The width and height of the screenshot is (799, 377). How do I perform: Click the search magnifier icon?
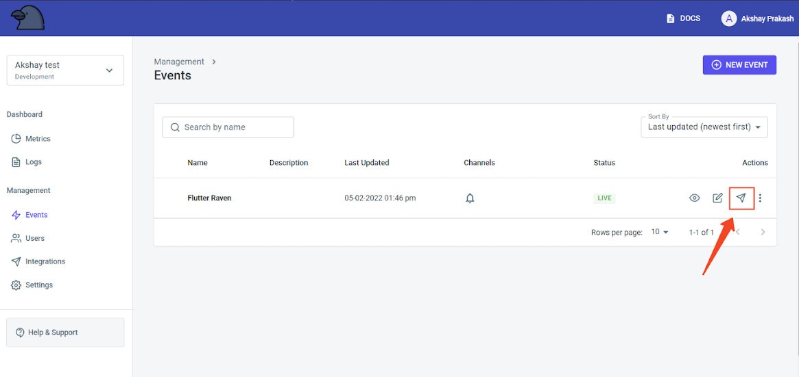(175, 127)
